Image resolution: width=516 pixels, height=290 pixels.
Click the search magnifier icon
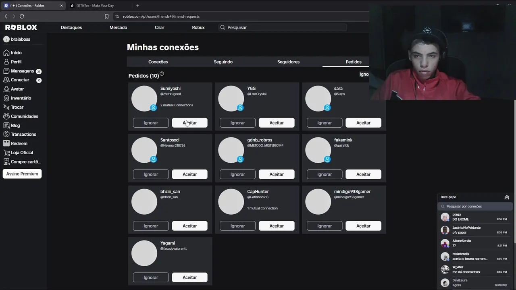click(x=223, y=27)
